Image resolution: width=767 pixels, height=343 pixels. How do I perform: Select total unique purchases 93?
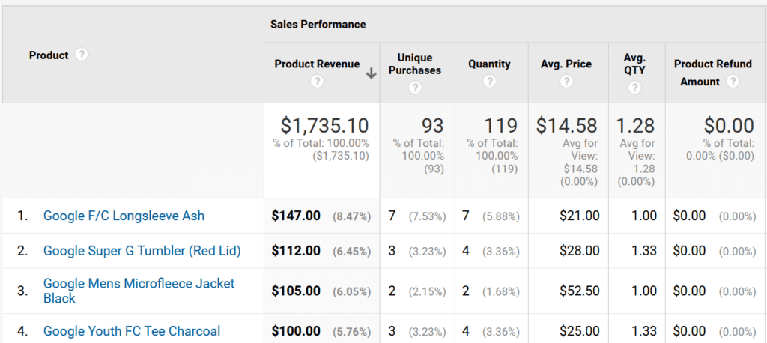tap(432, 126)
